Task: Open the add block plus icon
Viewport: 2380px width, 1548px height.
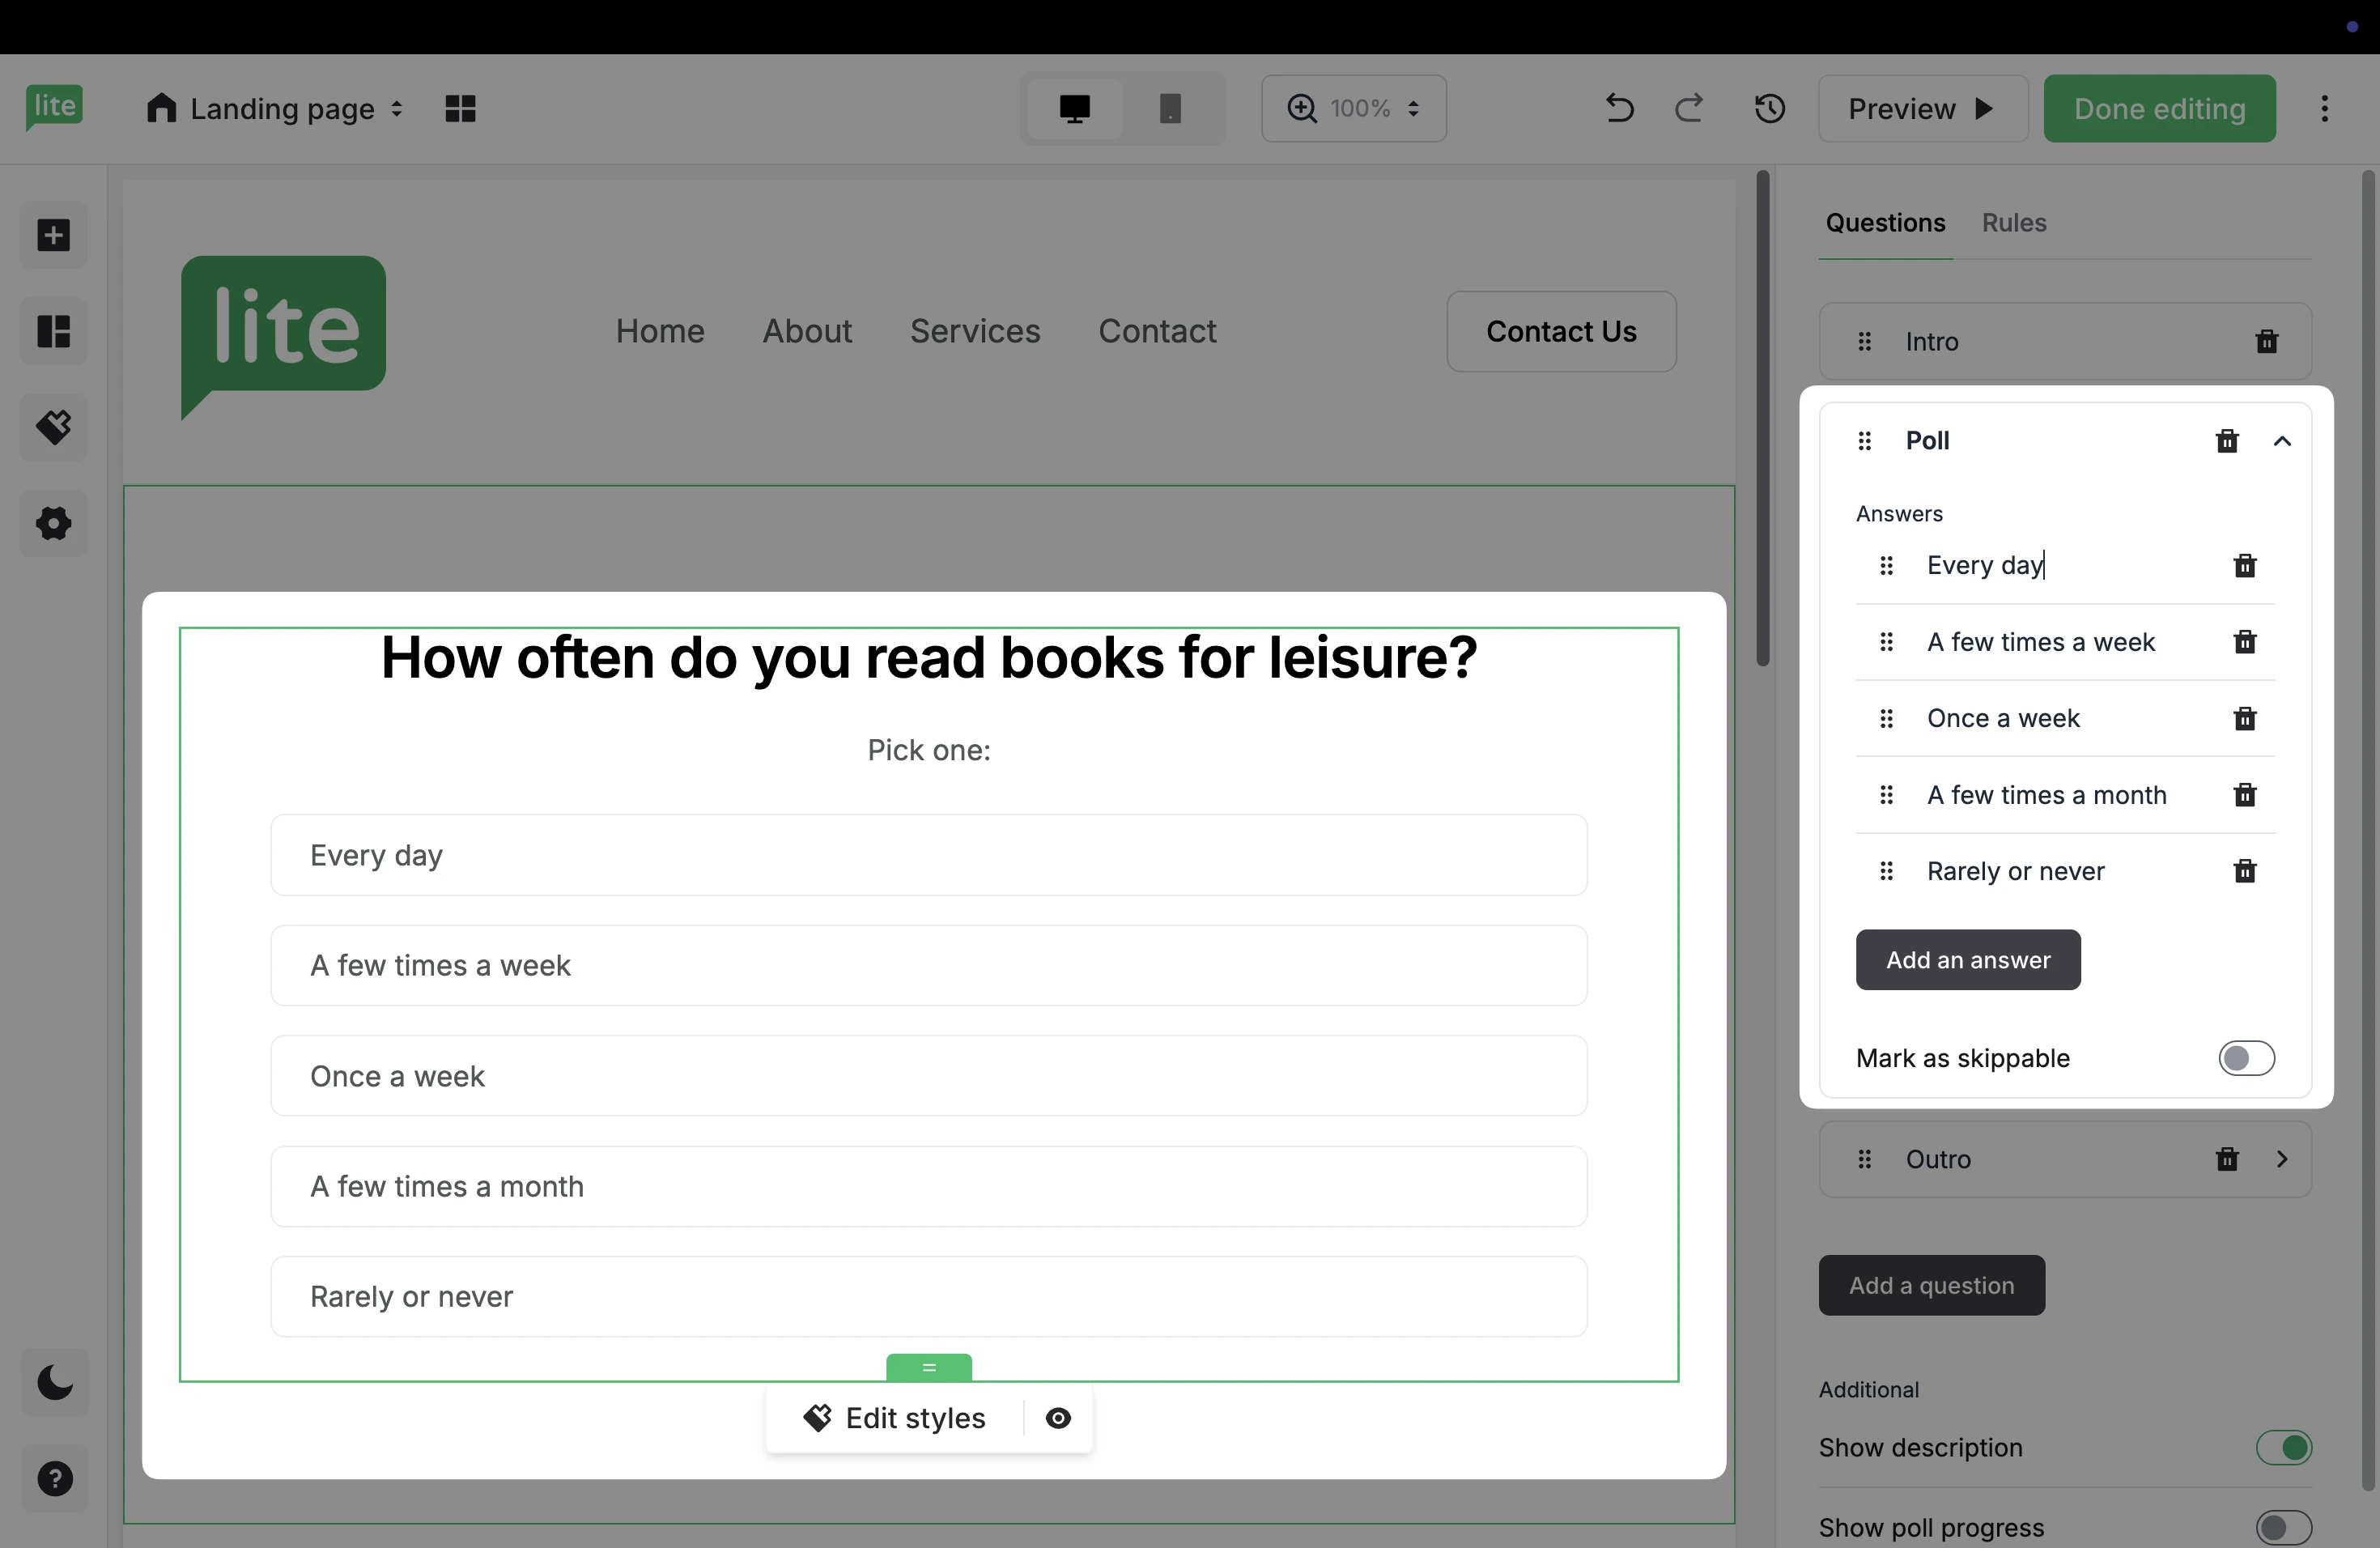Action: pyautogui.click(x=54, y=236)
